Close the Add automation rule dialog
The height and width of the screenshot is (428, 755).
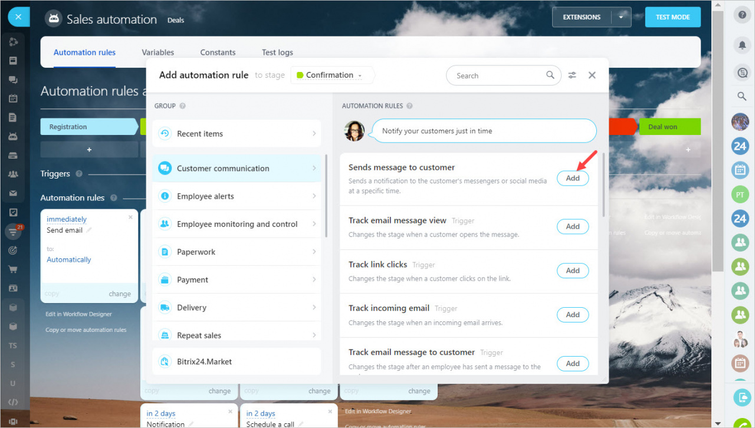coord(592,75)
